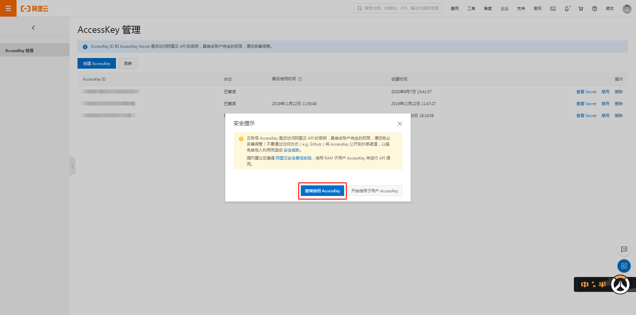636x315 pixels.
Task: Open notifications bell icon
Action: point(567,9)
